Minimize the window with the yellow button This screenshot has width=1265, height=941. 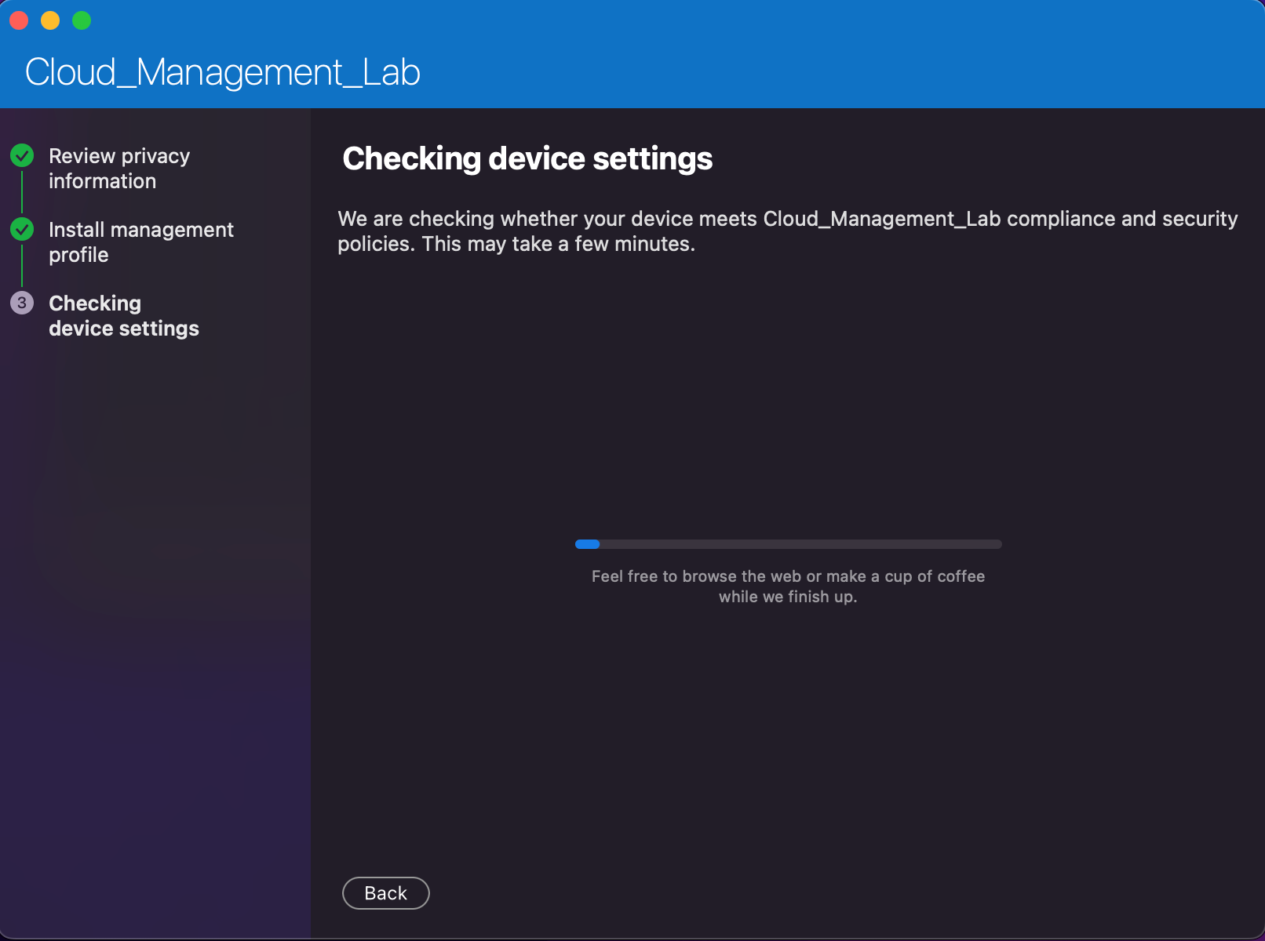50,20
